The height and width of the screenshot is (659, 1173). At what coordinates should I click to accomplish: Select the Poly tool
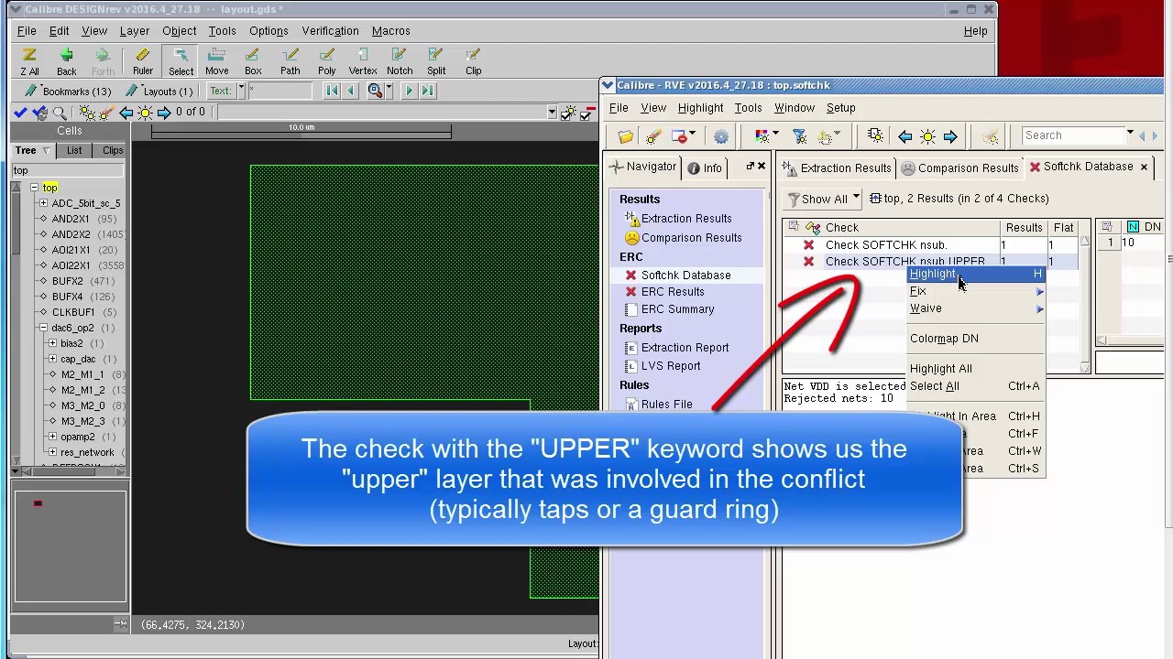point(327,61)
